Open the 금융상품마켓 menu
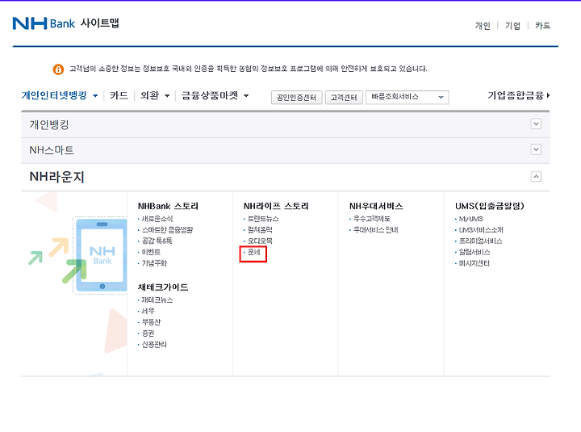This screenshot has height=432, width=581. [210, 95]
